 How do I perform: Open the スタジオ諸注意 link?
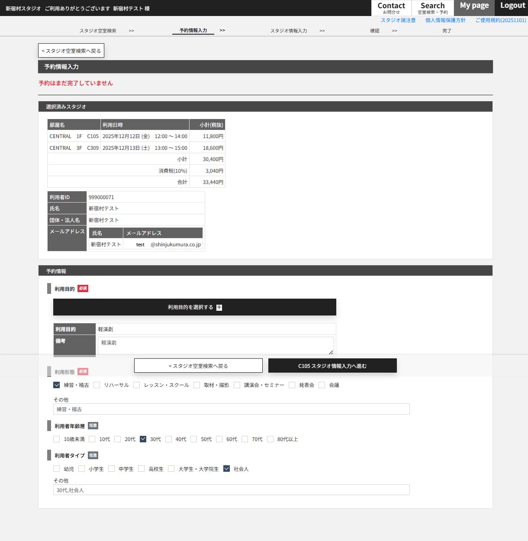click(x=398, y=20)
